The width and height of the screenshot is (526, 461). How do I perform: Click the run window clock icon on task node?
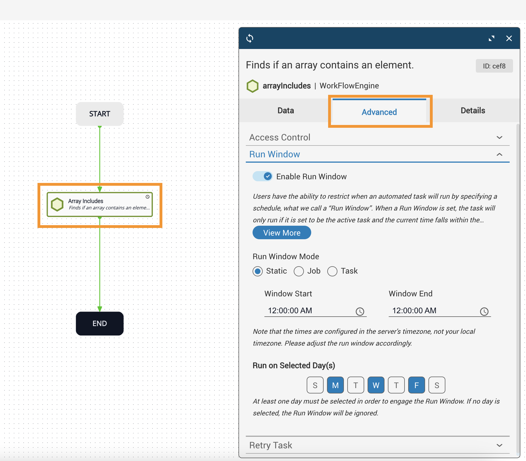point(147,197)
